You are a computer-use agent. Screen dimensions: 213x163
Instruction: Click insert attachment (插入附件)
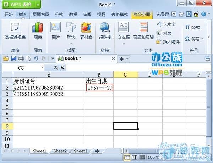pos(168,41)
